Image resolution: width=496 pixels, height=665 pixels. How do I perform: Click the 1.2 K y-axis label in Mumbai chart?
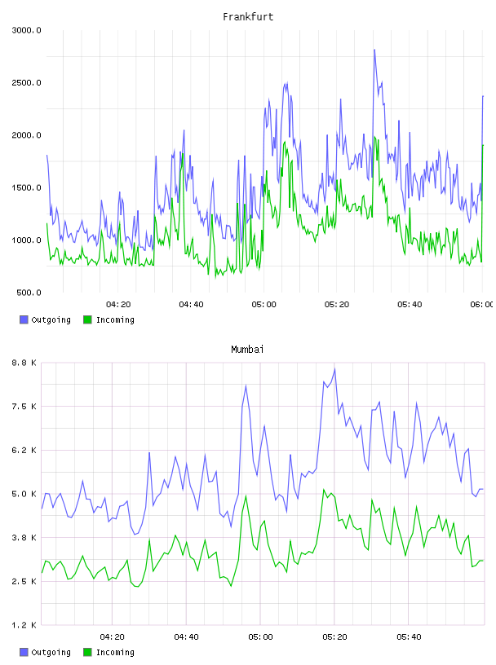(x=24, y=625)
